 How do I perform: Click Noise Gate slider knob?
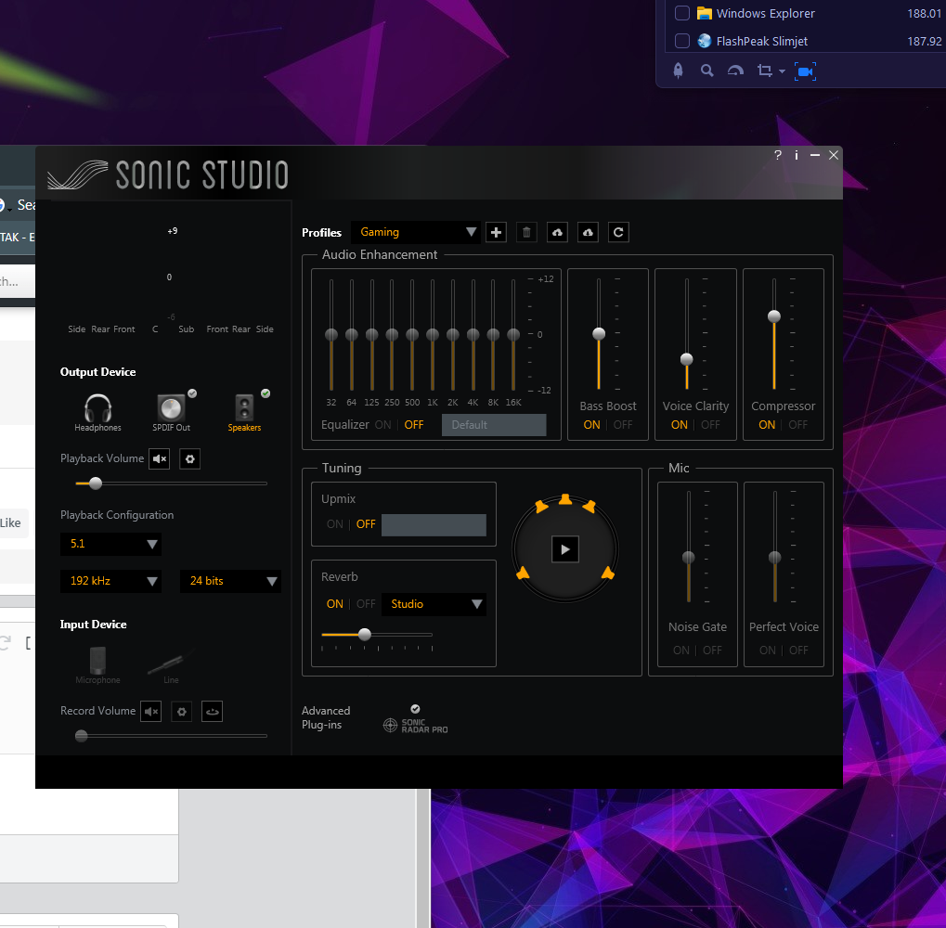pos(689,558)
